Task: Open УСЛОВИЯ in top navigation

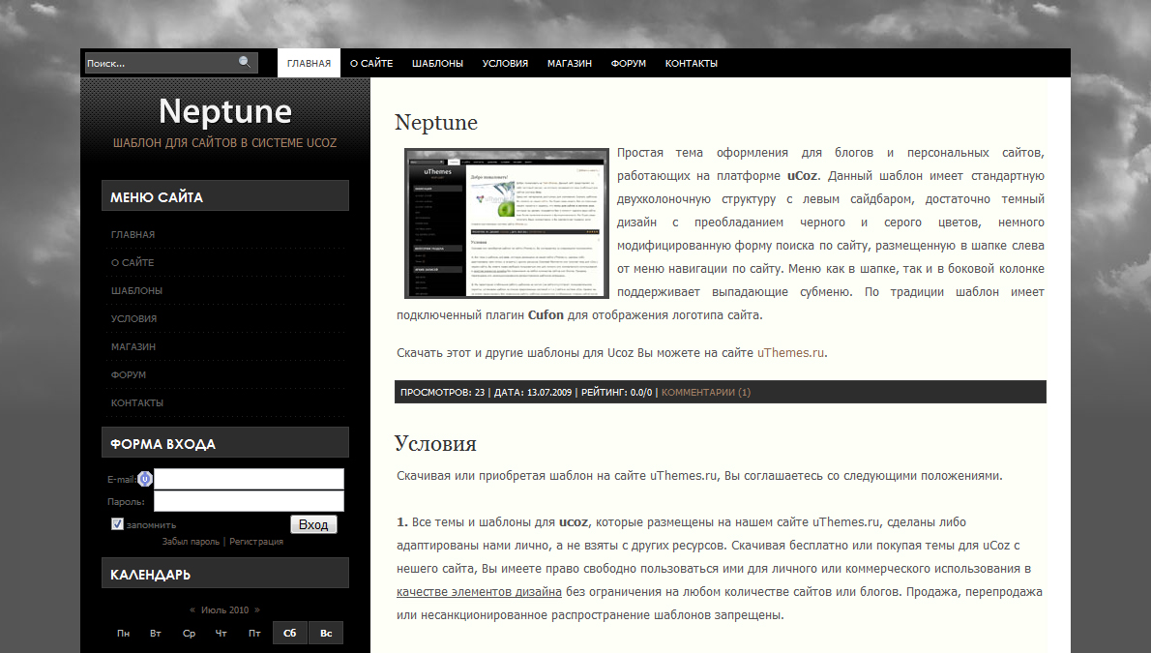Action: tap(505, 63)
